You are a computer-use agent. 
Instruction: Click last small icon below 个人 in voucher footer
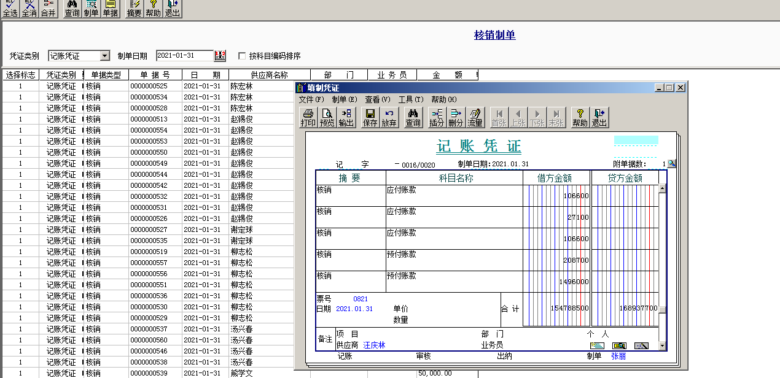pyautogui.click(x=641, y=346)
